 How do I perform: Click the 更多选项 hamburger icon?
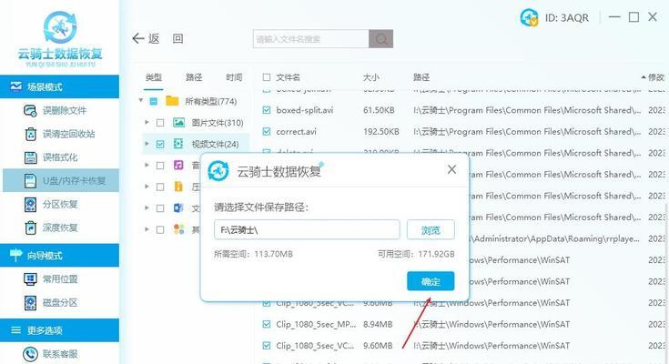(15, 330)
